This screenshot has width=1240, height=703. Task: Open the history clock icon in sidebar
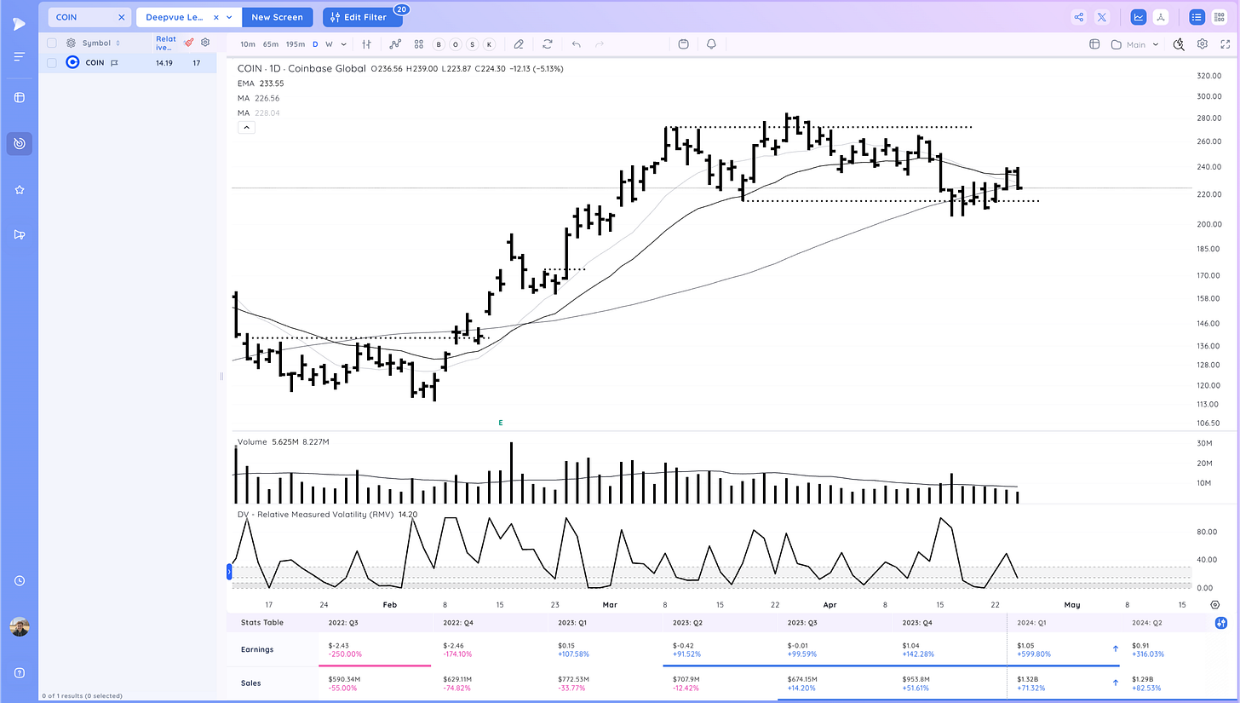(19, 580)
